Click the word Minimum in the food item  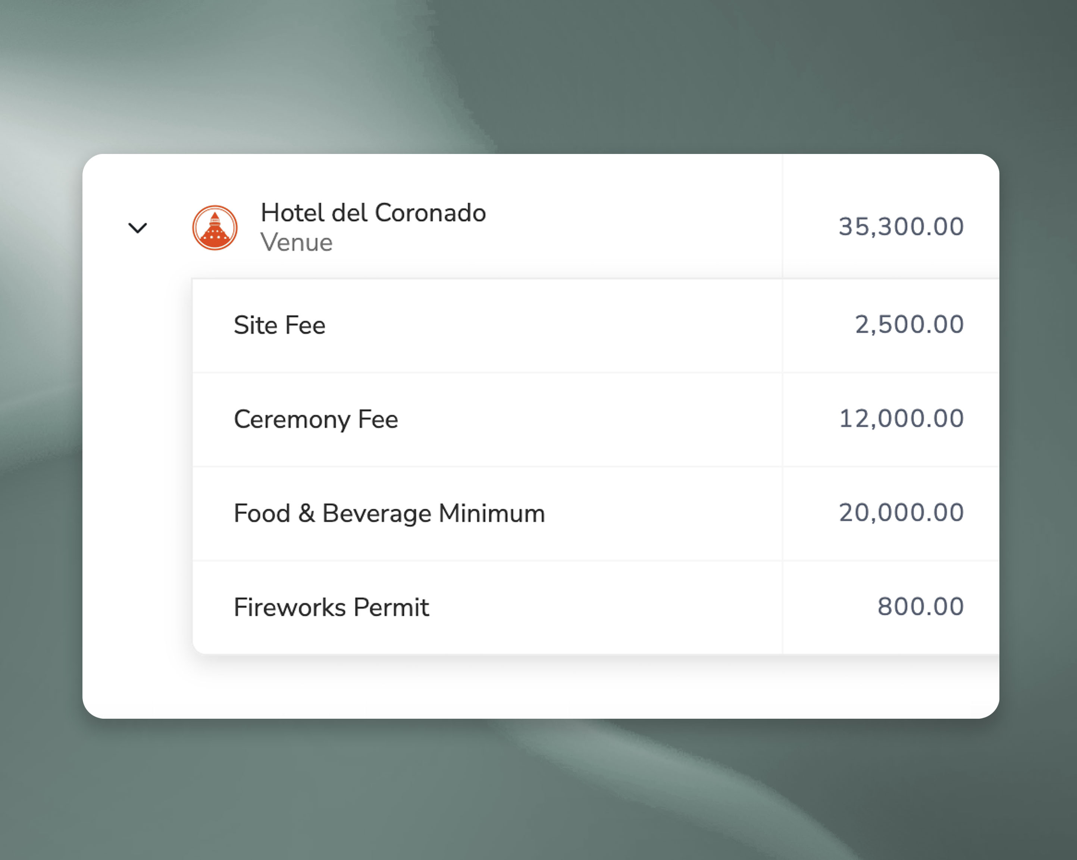point(492,514)
